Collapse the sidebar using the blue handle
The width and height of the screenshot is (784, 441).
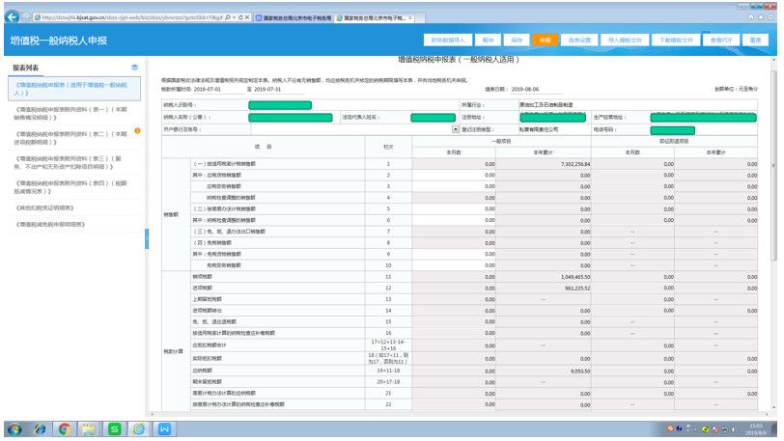[147, 239]
